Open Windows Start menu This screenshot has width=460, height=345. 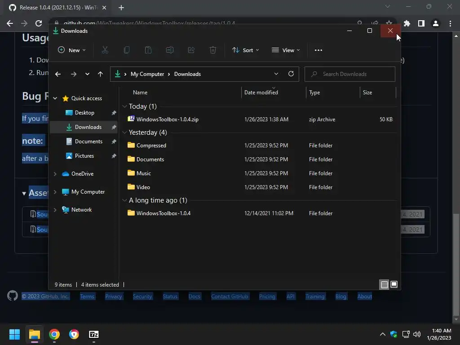14,334
